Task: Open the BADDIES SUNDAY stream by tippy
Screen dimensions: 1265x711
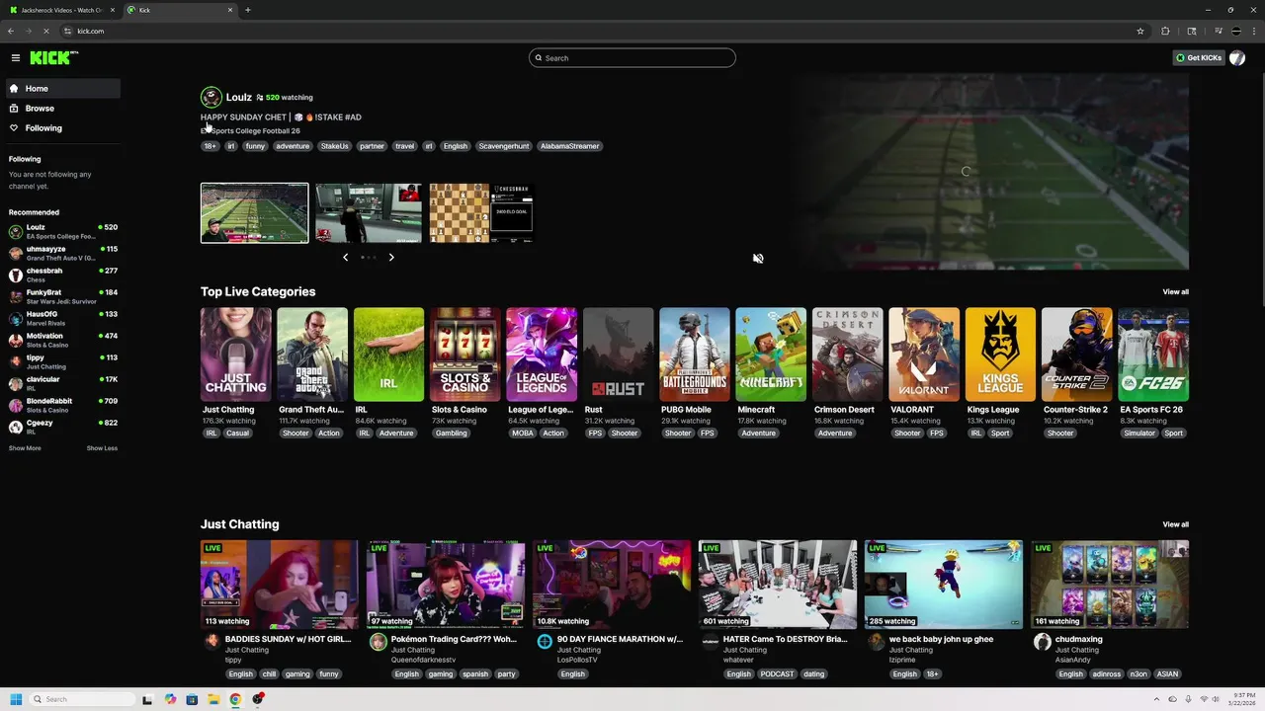Action: coord(280,585)
